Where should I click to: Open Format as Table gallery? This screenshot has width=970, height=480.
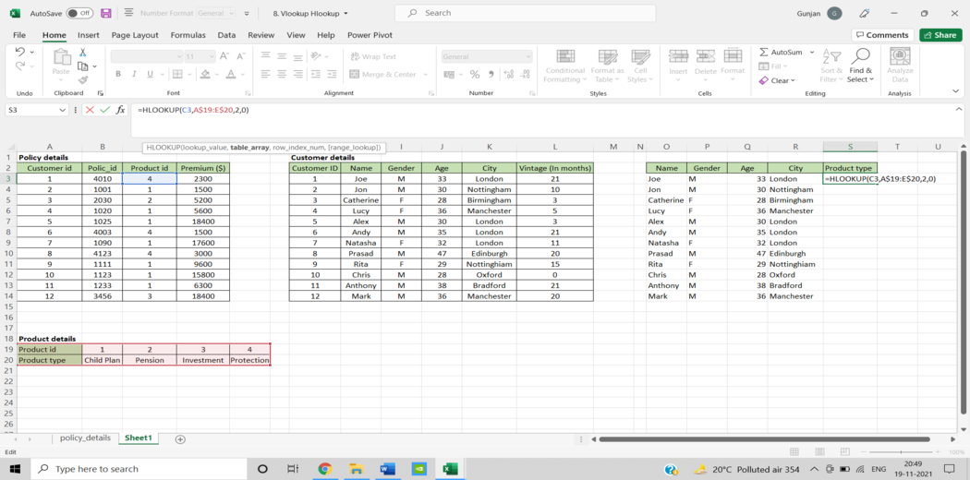coord(607,66)
